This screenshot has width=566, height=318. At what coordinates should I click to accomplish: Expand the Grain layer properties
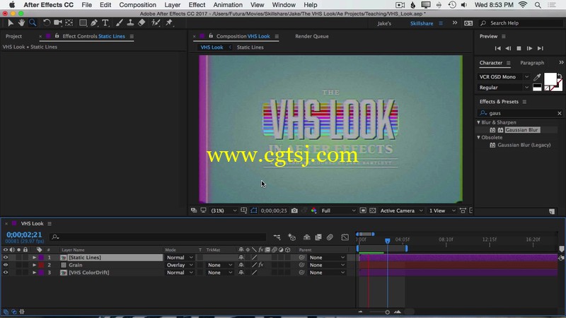click(34, 265)
